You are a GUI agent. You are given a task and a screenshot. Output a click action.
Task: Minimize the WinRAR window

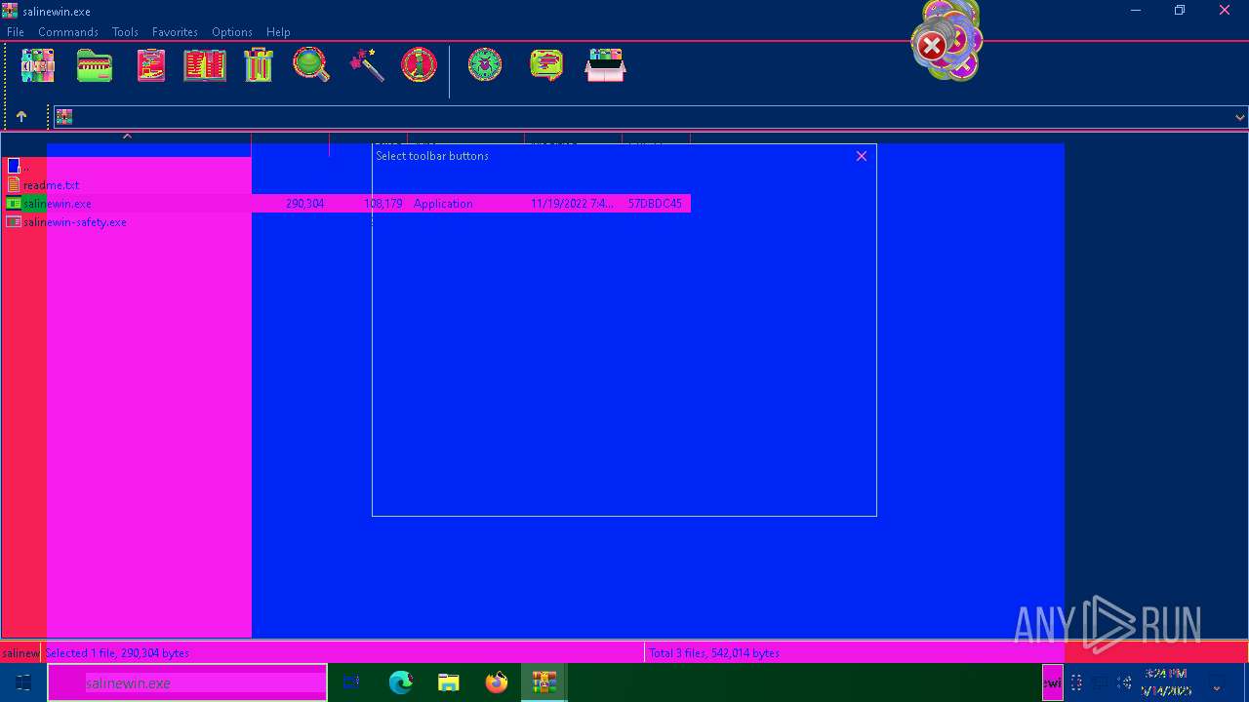pyautogui.click(x=1135, y=11)
